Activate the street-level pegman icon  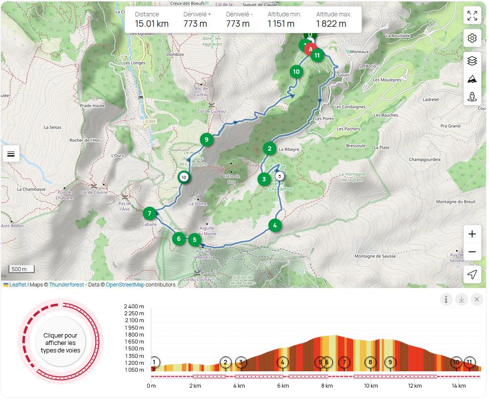pos(472,97)
